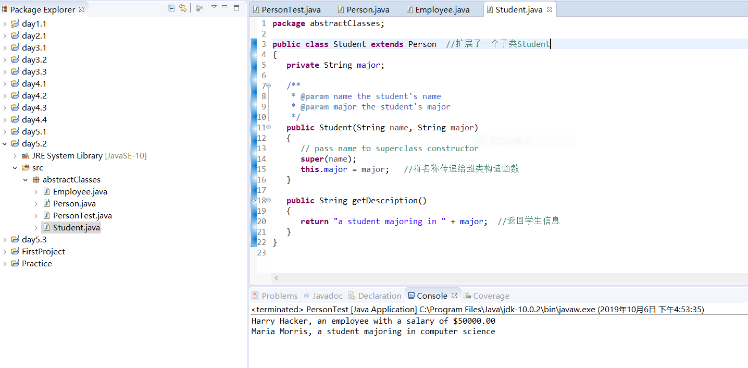Expand the day5.3 project
The image size is (748, 368).
point(5,240)
